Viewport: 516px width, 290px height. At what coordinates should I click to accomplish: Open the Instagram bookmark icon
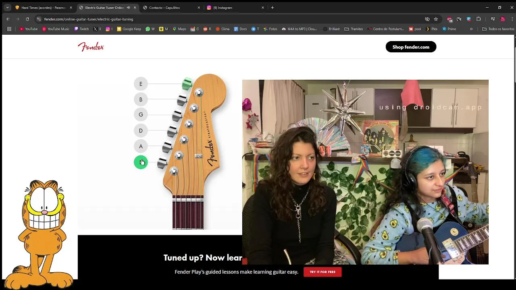(x=109, y=29)
